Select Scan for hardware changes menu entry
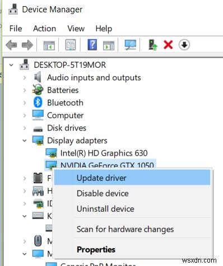 pyautogui.click(x=132, y=229)
